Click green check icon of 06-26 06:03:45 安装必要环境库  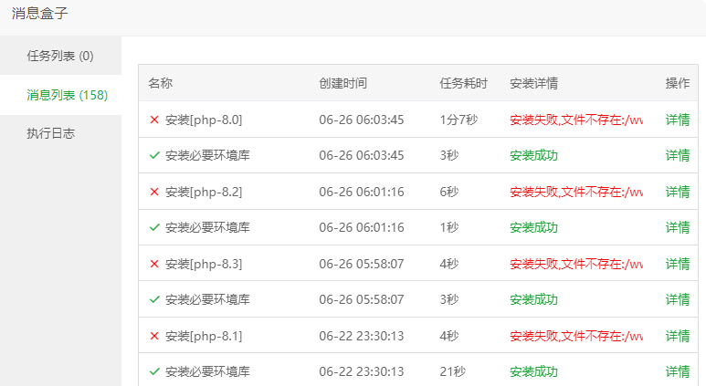[x=154, y=155]
